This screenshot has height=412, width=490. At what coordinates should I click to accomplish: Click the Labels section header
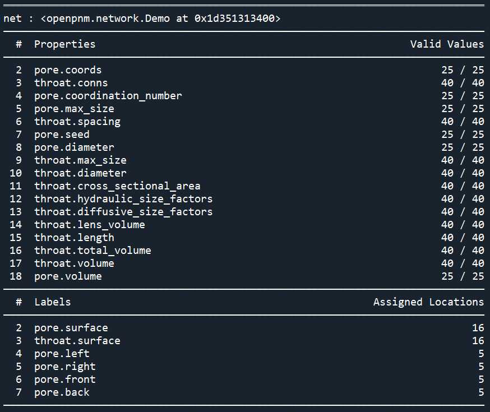[x=53, y=302]
